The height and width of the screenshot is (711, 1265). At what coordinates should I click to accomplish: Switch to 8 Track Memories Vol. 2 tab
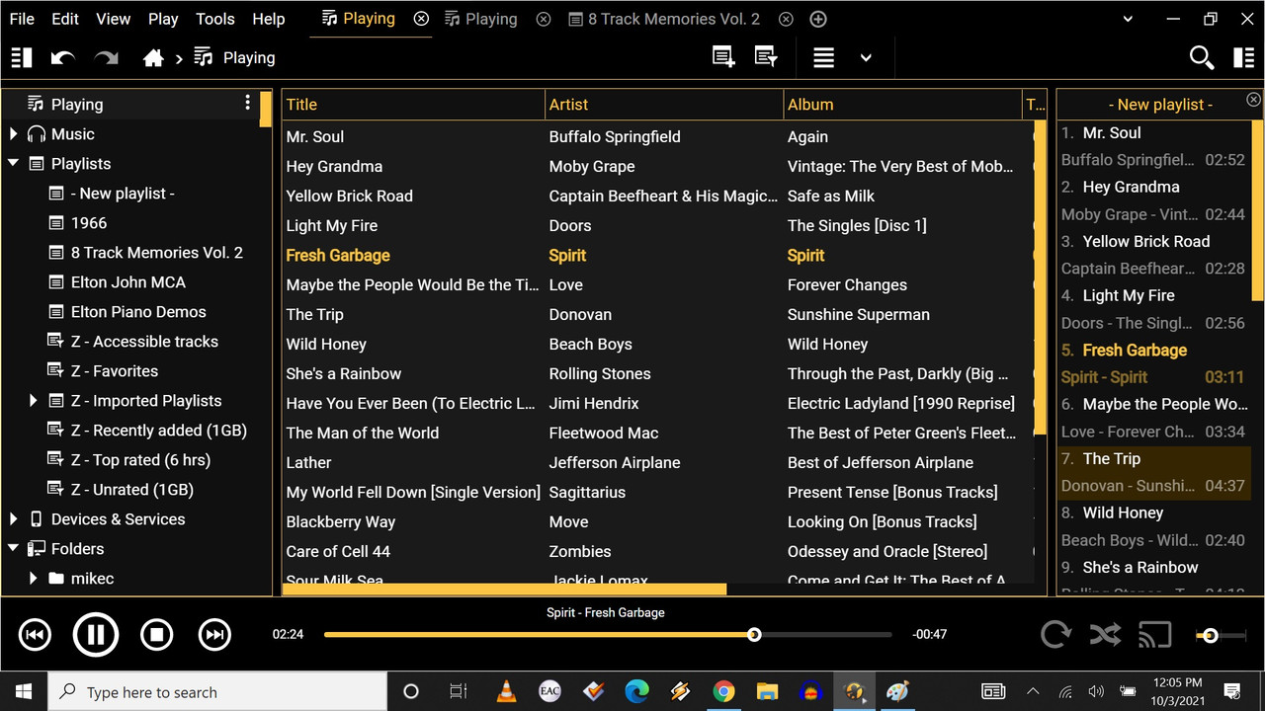664,19
